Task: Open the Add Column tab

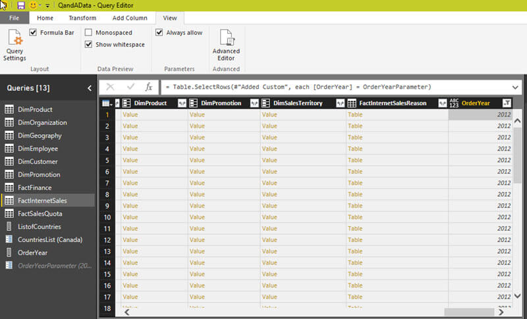Action: tap(130, 18)
